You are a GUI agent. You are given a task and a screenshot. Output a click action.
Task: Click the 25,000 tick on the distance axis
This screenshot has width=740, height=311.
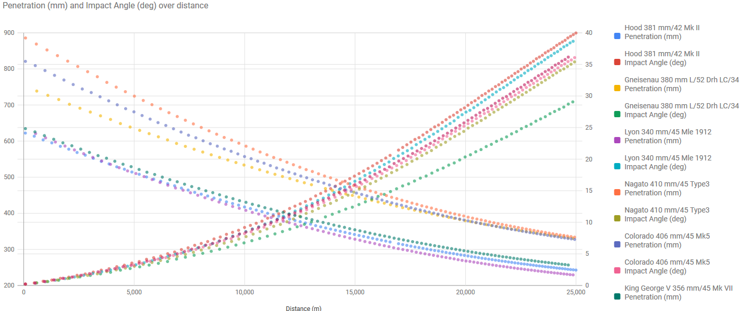tap(575, 293)
